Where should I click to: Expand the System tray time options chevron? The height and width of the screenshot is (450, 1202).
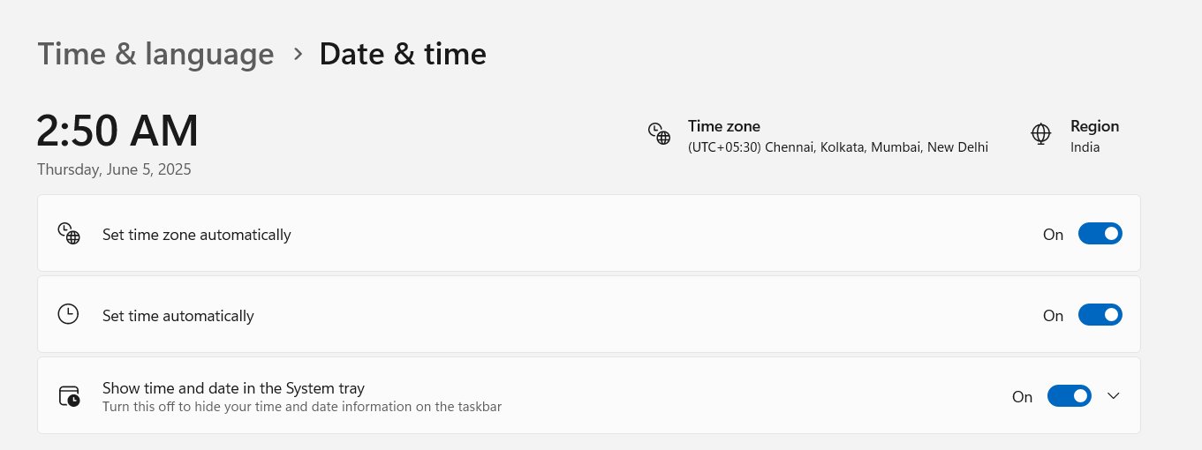pyautogui.click(x=1114, y=396)
